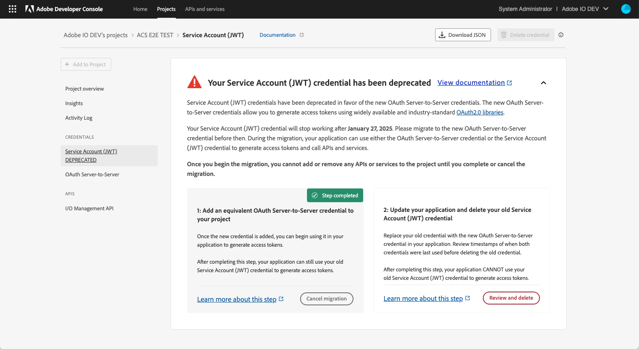Click the external link icon after View documentation

point(510,83)
